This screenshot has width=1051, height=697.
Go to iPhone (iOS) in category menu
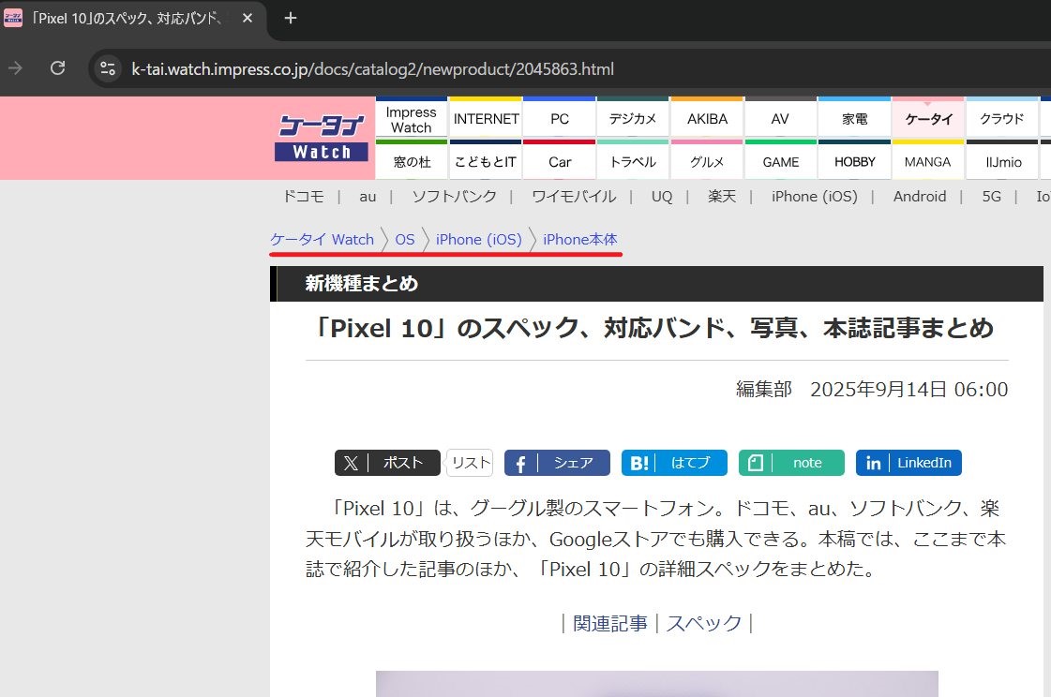(815, 196)
